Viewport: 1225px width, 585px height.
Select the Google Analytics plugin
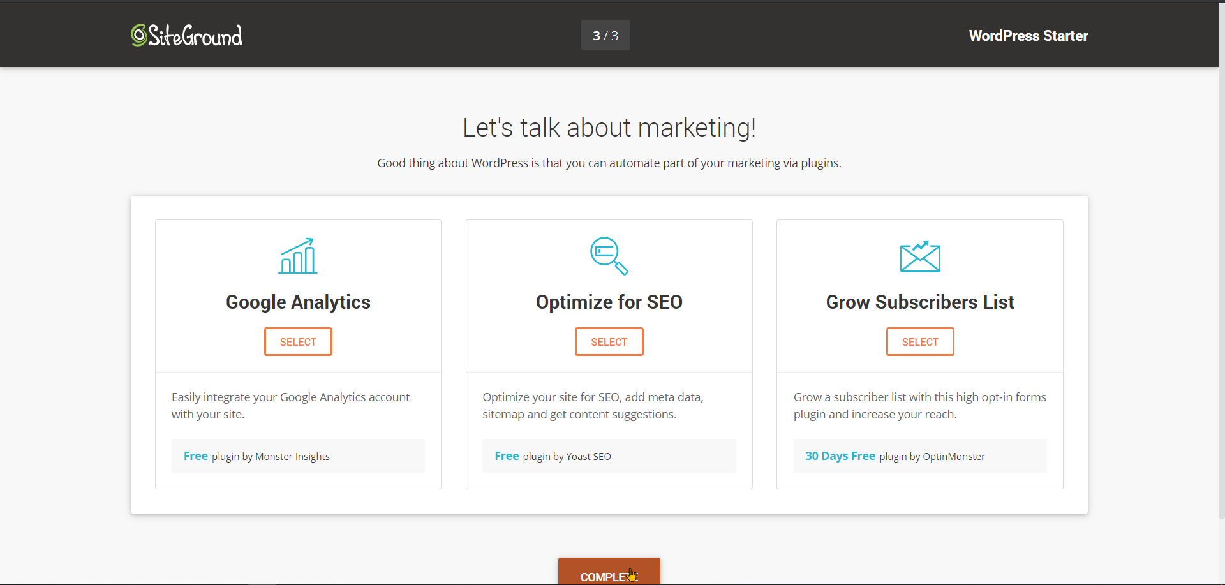[x=298, y=342]
